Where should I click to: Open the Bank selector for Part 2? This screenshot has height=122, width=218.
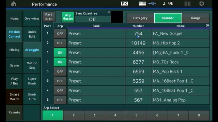point(96,43)
